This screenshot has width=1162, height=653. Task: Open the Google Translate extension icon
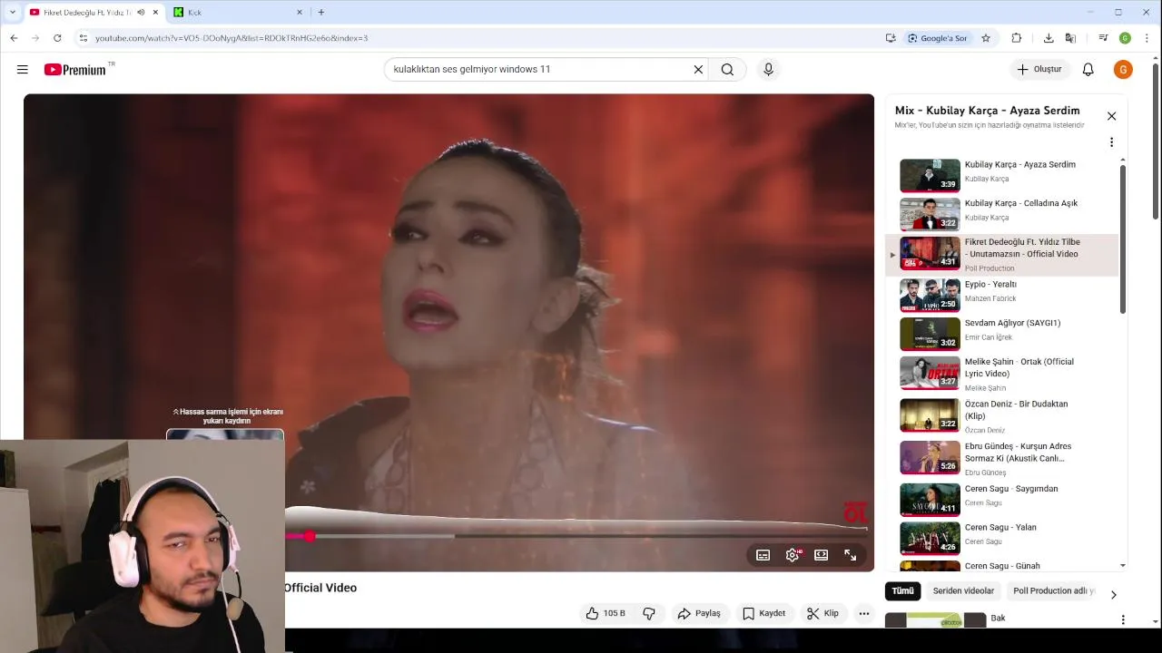pyautogui.click(x=1070, y=38)
